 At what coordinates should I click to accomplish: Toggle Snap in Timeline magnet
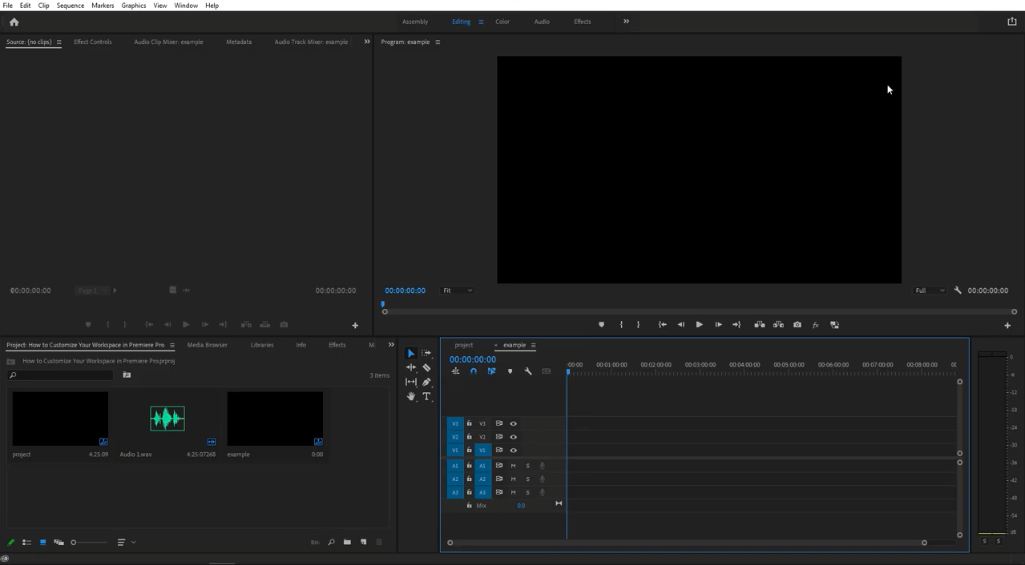pyautogui.click(x=474, y=371)
